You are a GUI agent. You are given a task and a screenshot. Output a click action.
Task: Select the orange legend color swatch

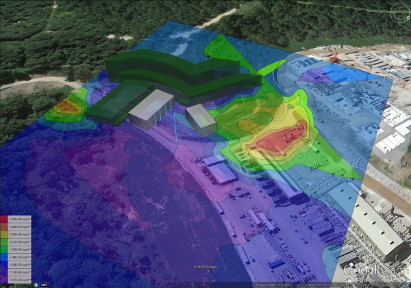tap(4, 226)
